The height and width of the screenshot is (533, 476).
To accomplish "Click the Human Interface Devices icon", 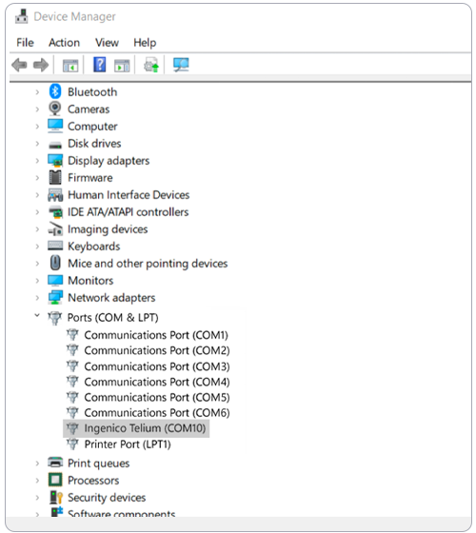I will point(55,195).
